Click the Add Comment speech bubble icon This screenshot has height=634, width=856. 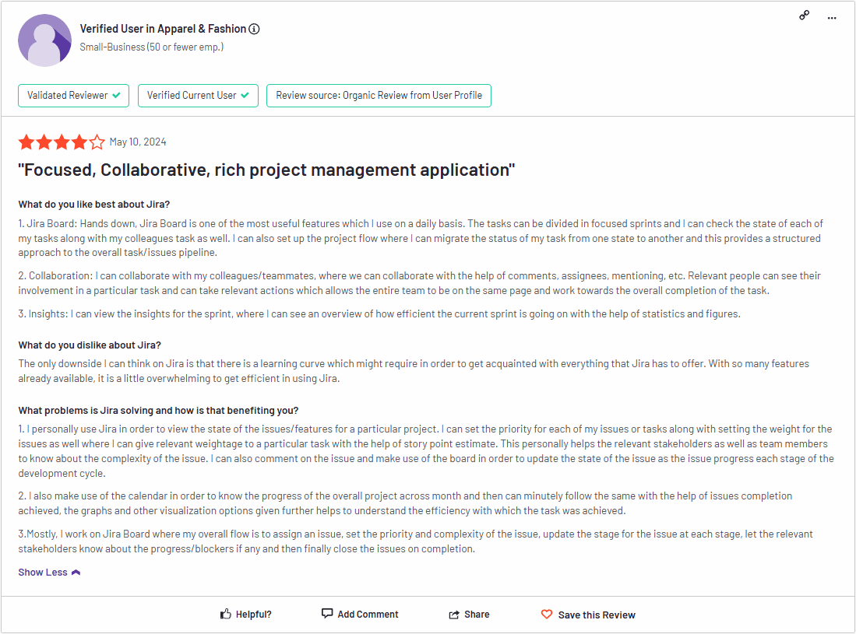(x=327, y=613)
